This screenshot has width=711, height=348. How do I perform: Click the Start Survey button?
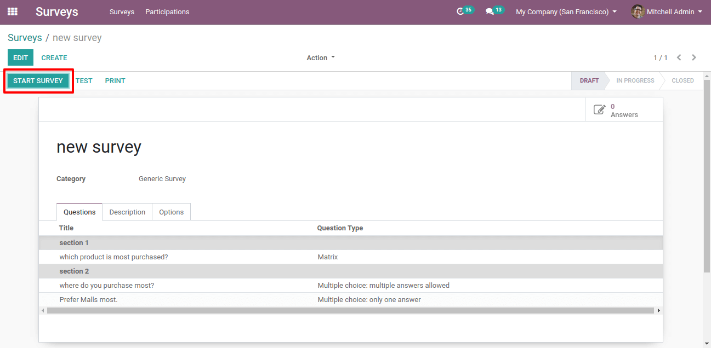point(38,80)
